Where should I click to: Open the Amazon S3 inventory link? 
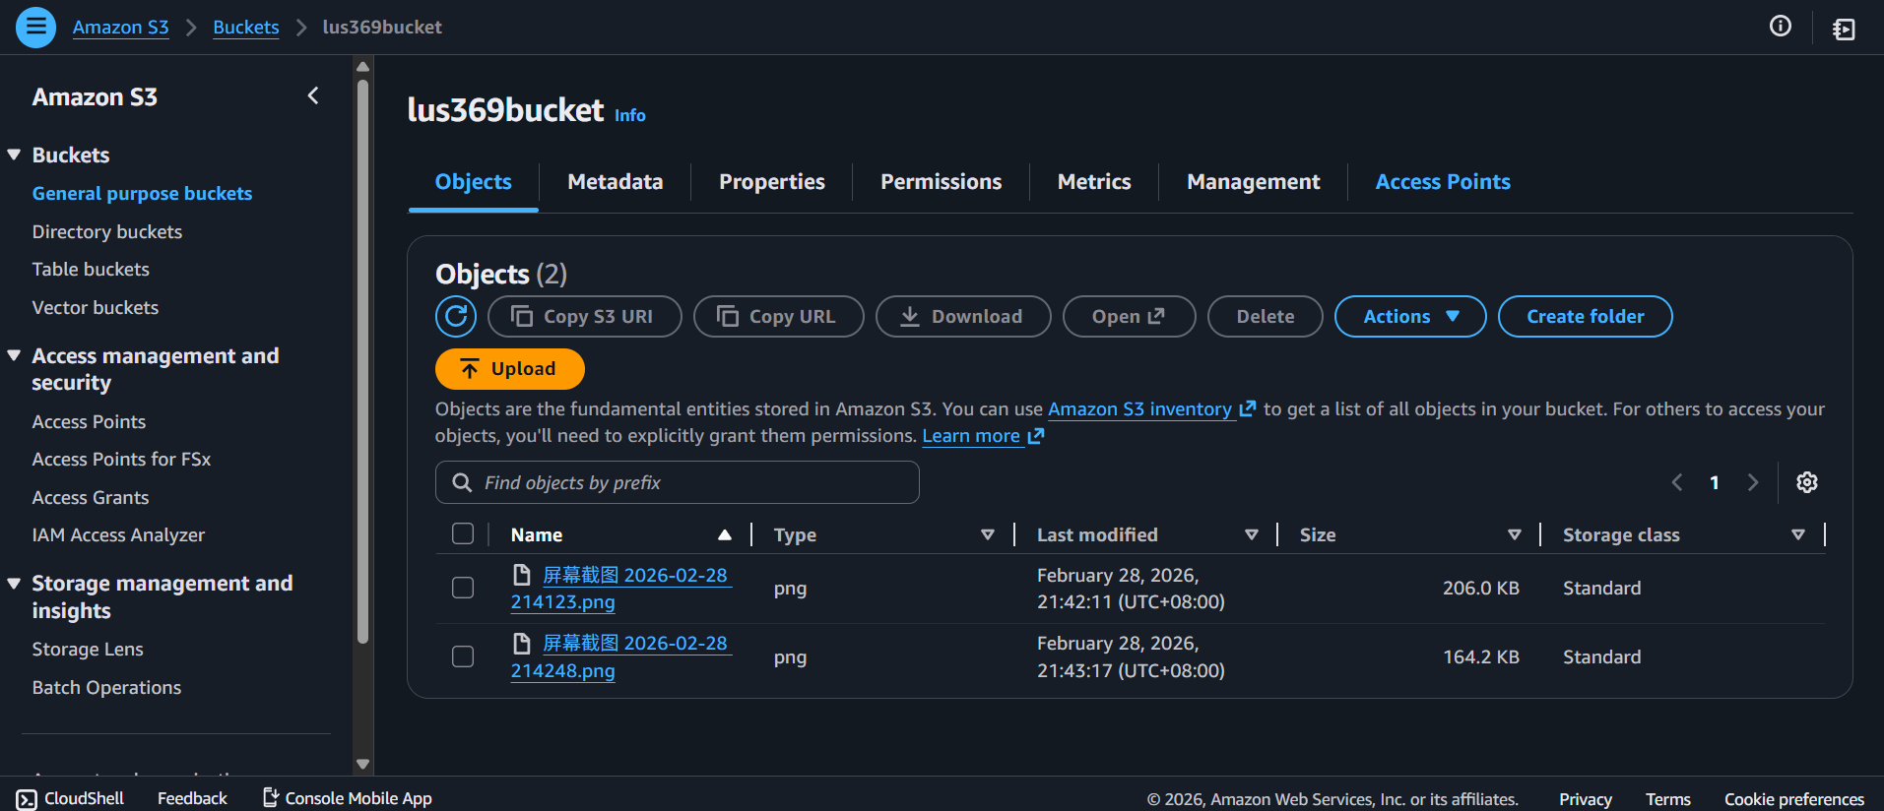point(1139,408)
